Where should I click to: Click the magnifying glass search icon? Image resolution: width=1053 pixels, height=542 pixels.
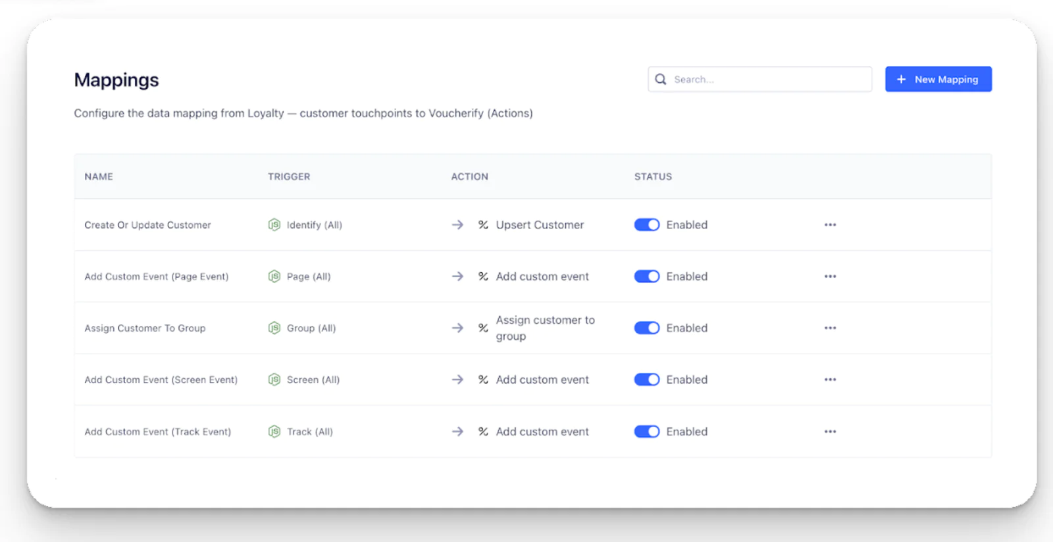(x=661, y=79)
